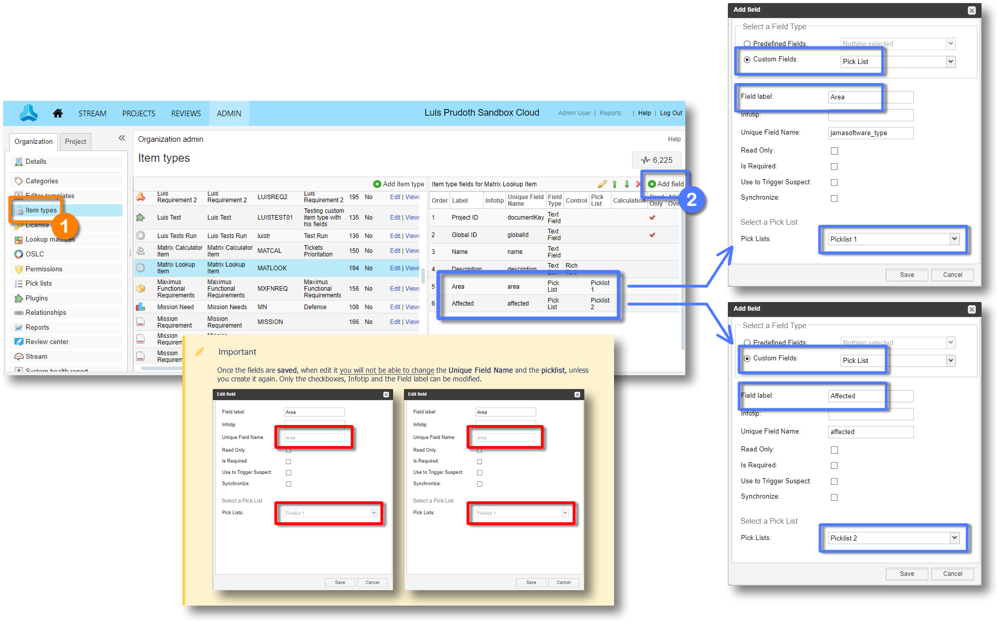Click Matrix Calculator Item icon

(x=140, y=251)
